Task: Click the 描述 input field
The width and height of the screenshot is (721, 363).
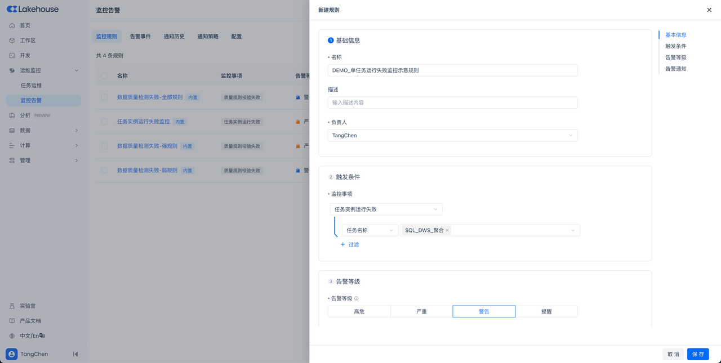Action: 452,102
